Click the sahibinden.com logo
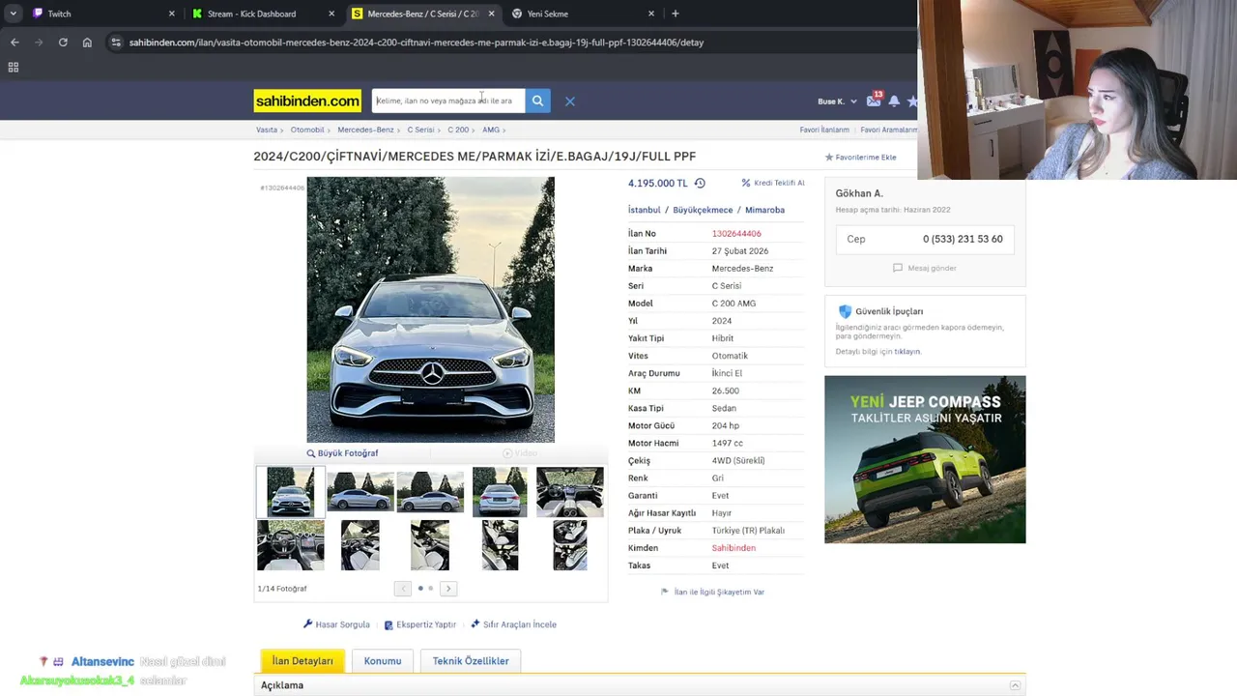This screenshot has width=1237, height=696. 307,101
